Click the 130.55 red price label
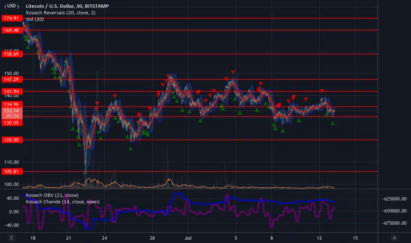 [12, 123]
